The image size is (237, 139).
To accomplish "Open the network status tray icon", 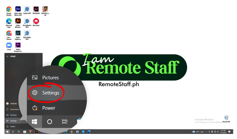I will pyautogui.click(x=215, y=132).
